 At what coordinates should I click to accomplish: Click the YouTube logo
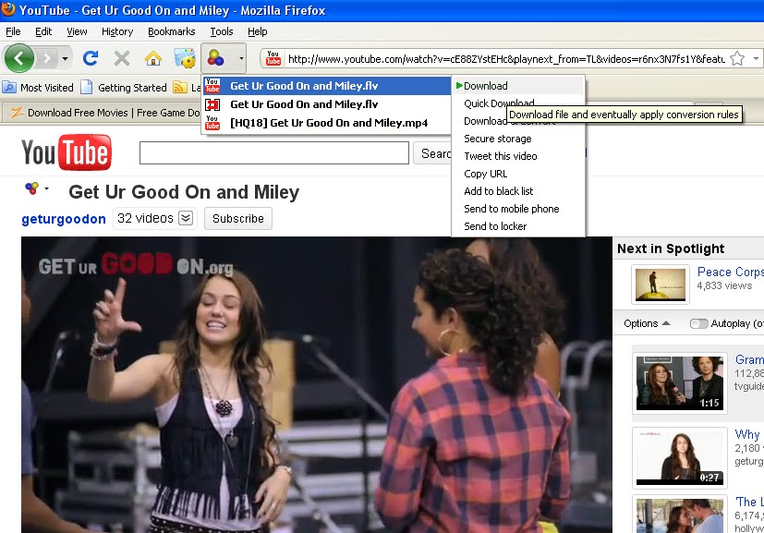[67, 152]
